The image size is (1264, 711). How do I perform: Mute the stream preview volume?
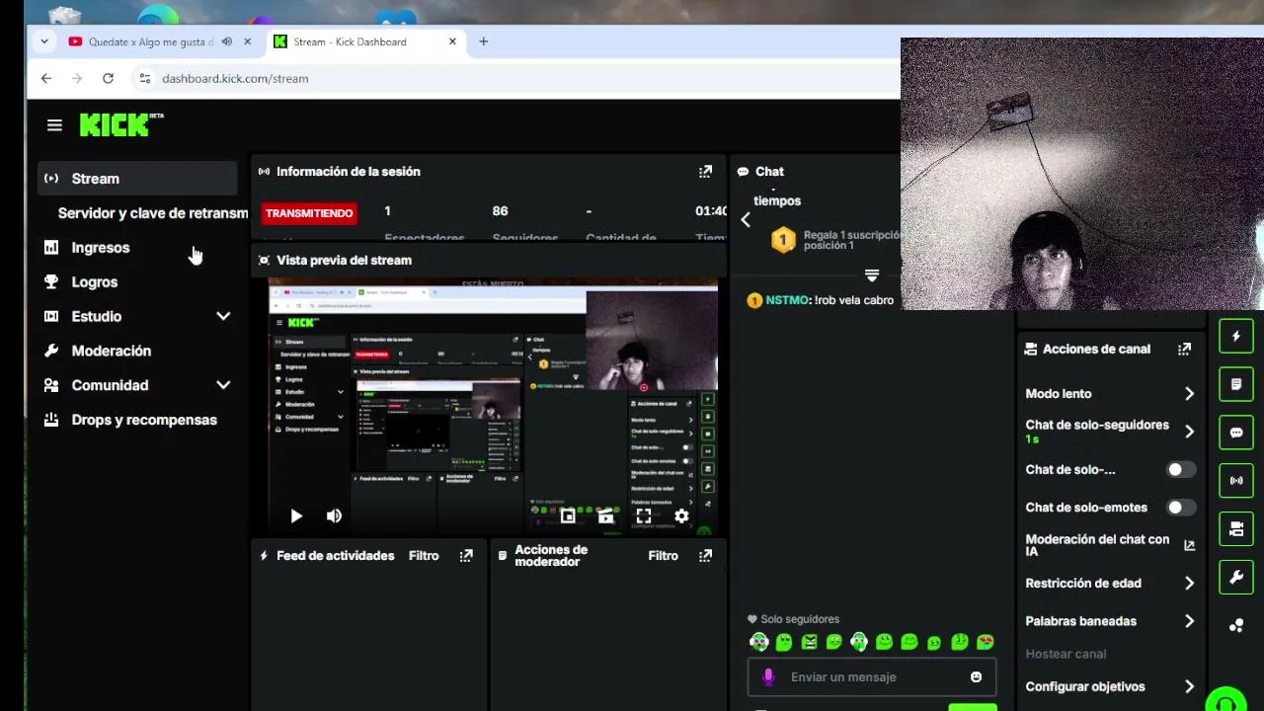tap(334, 515)
